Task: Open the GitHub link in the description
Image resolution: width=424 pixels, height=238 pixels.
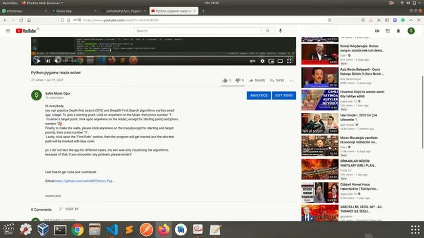Action: point(84,180)
